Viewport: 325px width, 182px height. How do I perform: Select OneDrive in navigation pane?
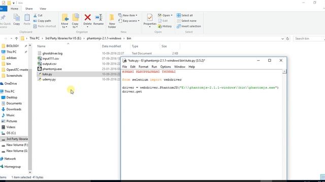(x=10, y=83)
